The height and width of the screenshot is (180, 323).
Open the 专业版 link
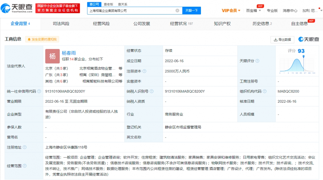[x=272, y=11]
